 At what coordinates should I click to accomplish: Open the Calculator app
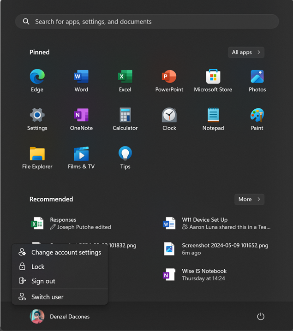pos(125,115)
